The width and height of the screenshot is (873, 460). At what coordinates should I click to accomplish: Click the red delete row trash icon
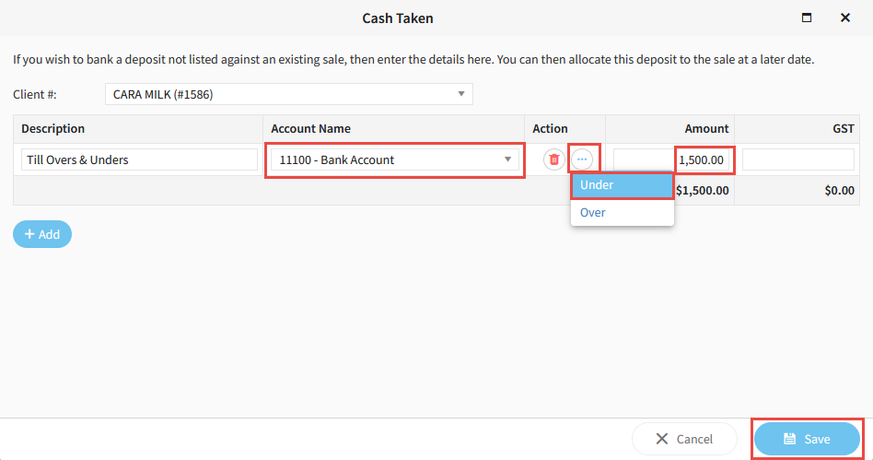click(553, 159)
